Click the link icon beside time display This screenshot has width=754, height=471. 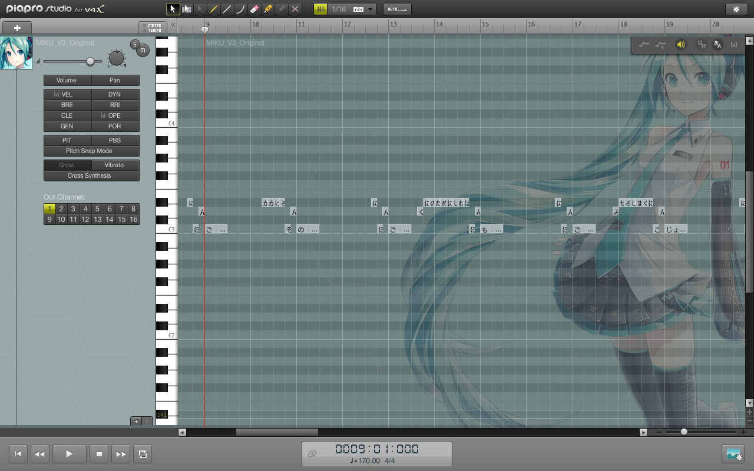(312, 453)
